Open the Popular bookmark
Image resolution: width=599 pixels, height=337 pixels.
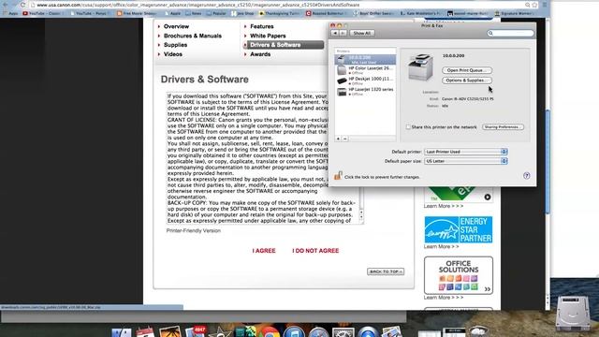click(x=217, y=13)
